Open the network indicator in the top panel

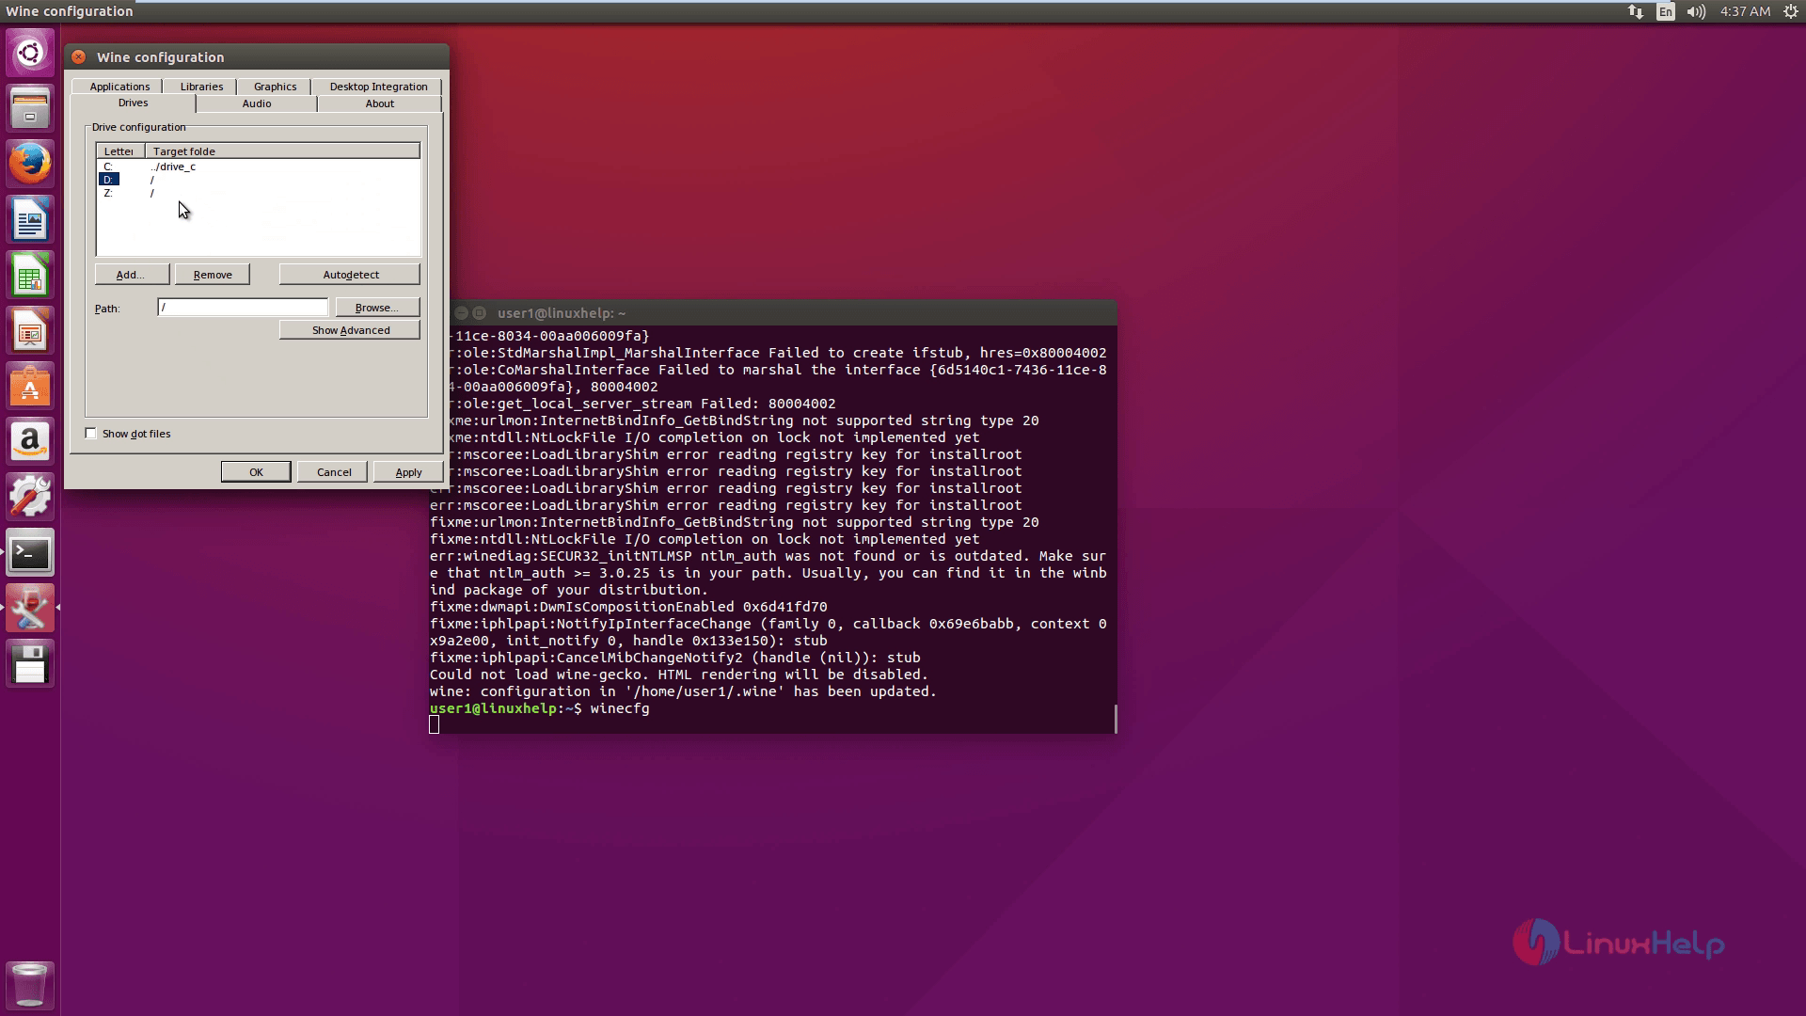1636,11
